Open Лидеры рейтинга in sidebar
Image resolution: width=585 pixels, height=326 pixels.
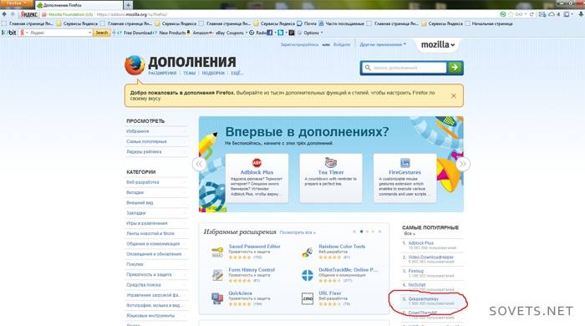(144, 152)
